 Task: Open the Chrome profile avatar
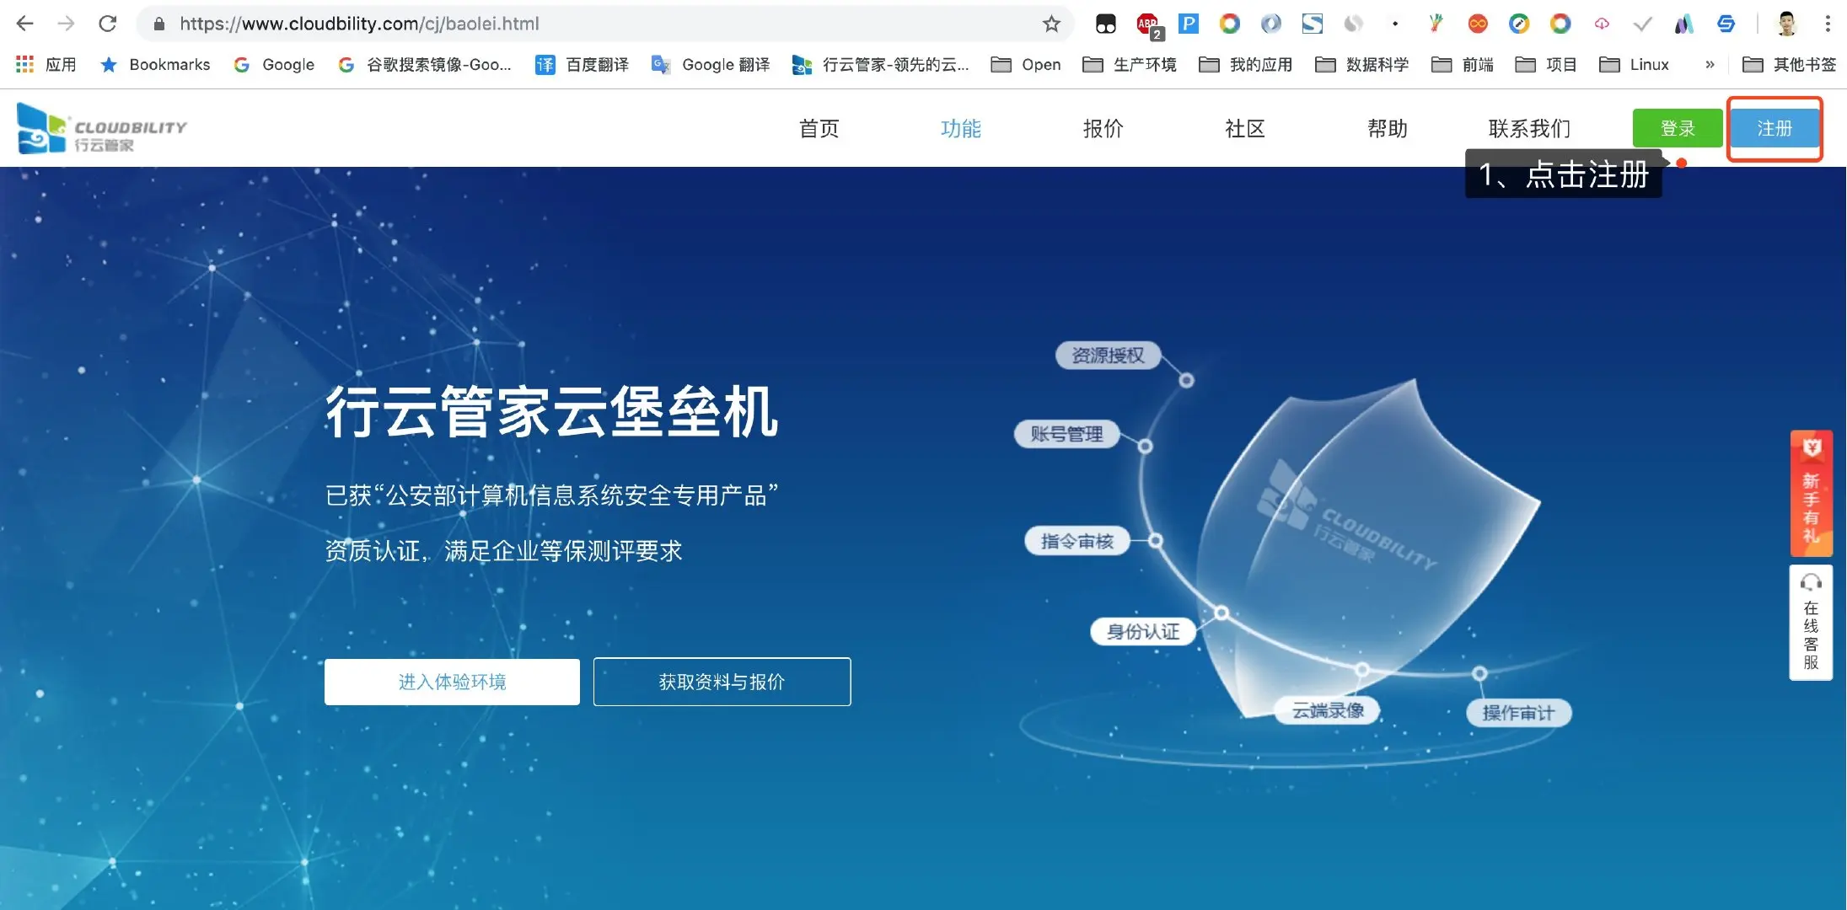1786,24
